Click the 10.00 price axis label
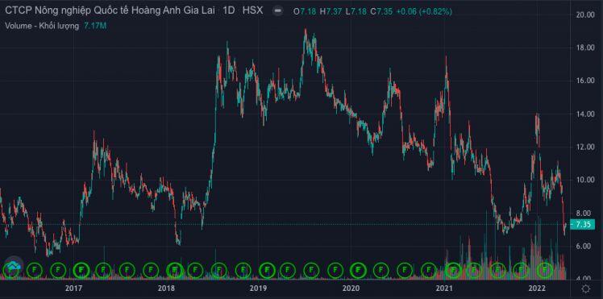Viewport: 603px width, 299px height. point(586,180)
